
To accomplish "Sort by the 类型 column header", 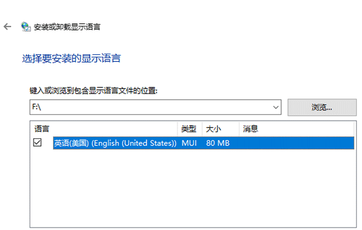I will click(189, 129).
